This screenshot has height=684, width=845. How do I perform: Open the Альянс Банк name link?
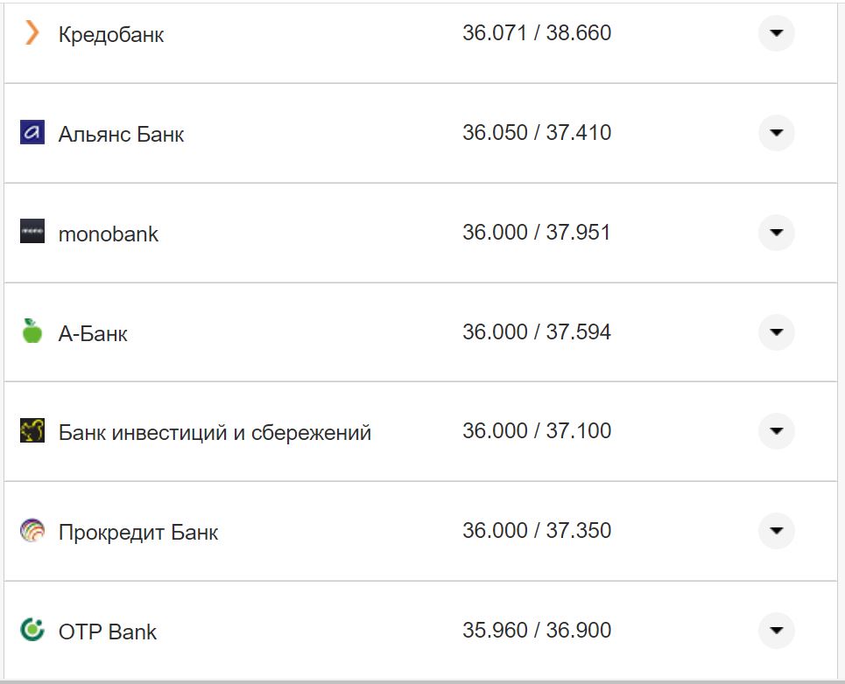[x=121, y=135]
